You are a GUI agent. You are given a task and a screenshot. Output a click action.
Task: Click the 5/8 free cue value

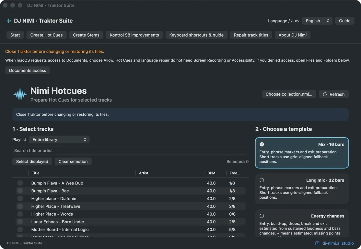pos(232,230)
